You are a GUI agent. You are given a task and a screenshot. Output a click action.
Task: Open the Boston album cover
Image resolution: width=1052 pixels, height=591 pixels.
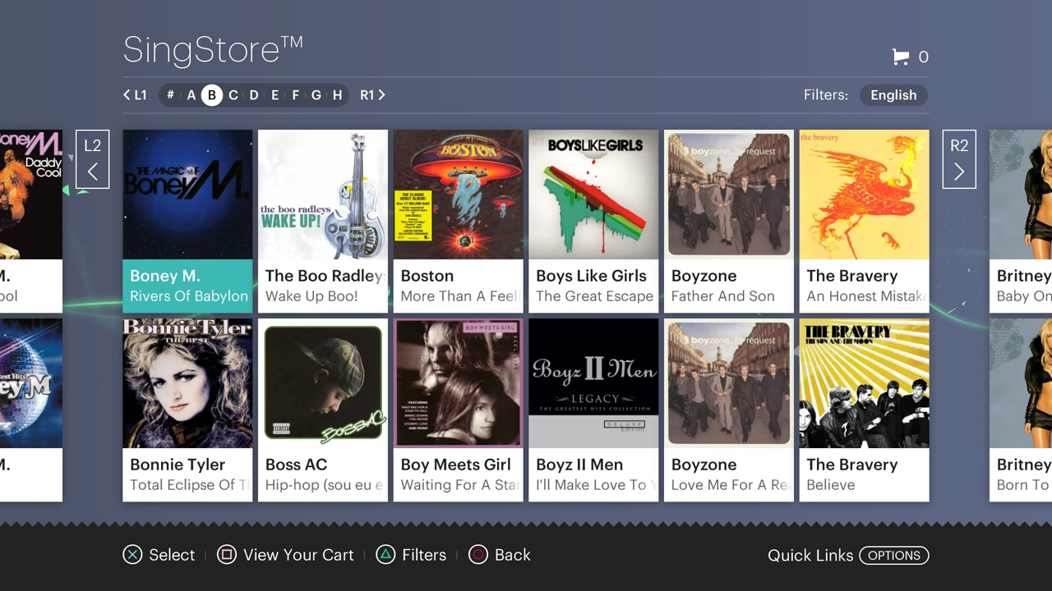point(459,195)
